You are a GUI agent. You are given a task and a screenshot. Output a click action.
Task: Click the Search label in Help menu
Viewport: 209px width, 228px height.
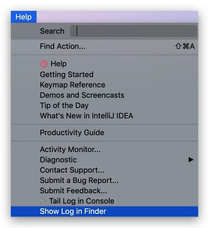point(52,31)
